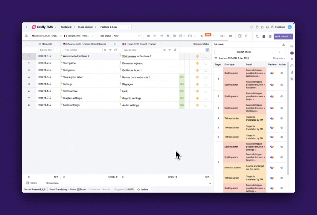Image resolution: width=317 pixels, height=215 pixels.
Task: Click the undo arrow in the toolbar
Action: point(155,36)
